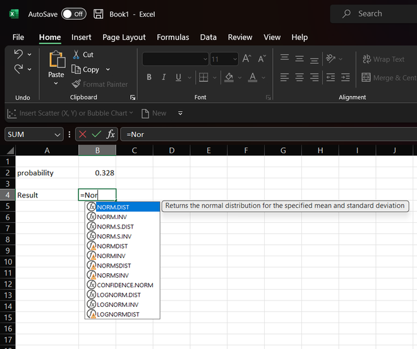Confirm formula with green checkmark
417x349 pixels.
96,134
